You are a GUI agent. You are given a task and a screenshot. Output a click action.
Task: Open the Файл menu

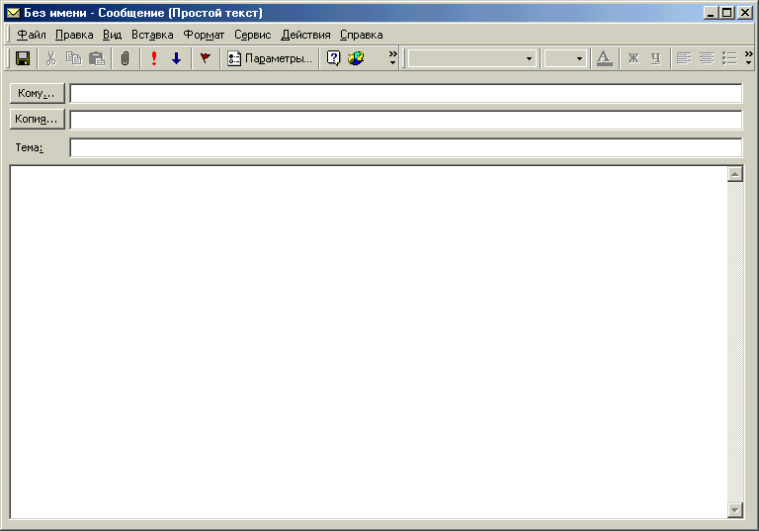click(x=32, y=35)
